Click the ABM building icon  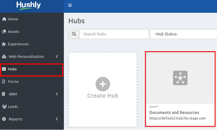[x=3, y=94]
